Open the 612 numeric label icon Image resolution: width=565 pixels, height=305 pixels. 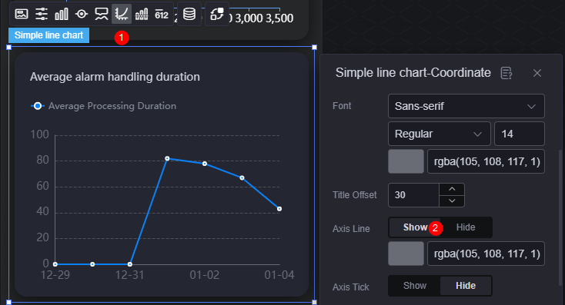162,15
